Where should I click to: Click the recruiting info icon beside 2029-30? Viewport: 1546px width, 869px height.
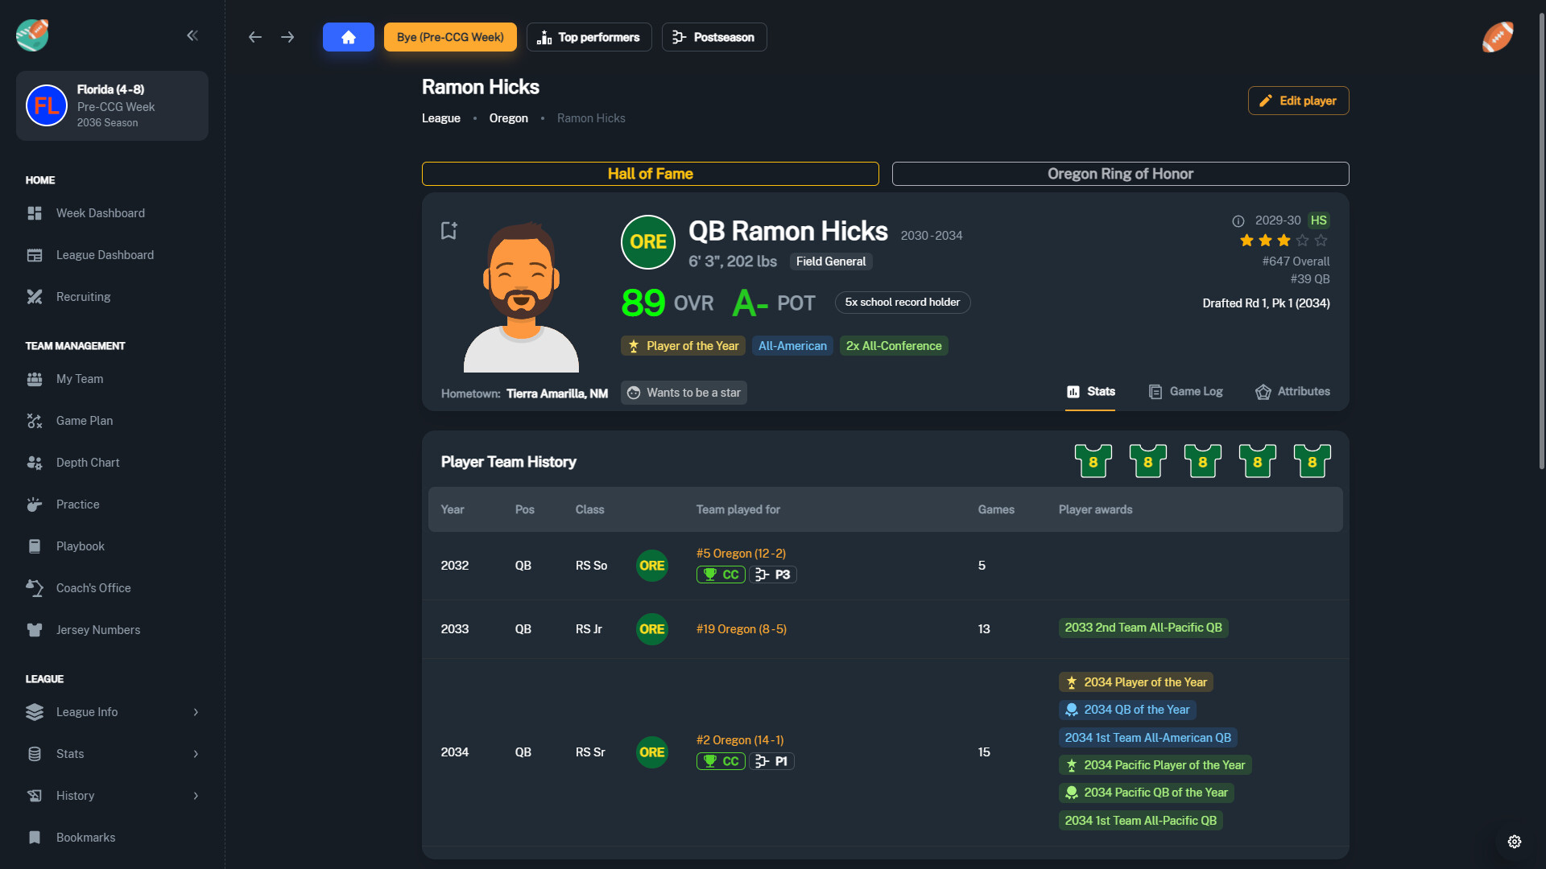point(1238,221)
